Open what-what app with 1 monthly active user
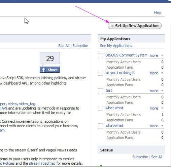171x167 pixels. 114,108
